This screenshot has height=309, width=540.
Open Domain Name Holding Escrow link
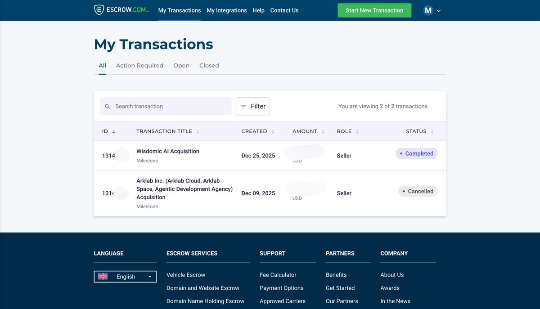[205, 301]
